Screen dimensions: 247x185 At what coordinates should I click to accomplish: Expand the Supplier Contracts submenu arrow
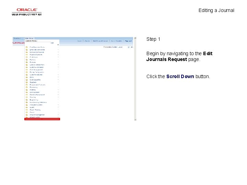tap(58, 54)
